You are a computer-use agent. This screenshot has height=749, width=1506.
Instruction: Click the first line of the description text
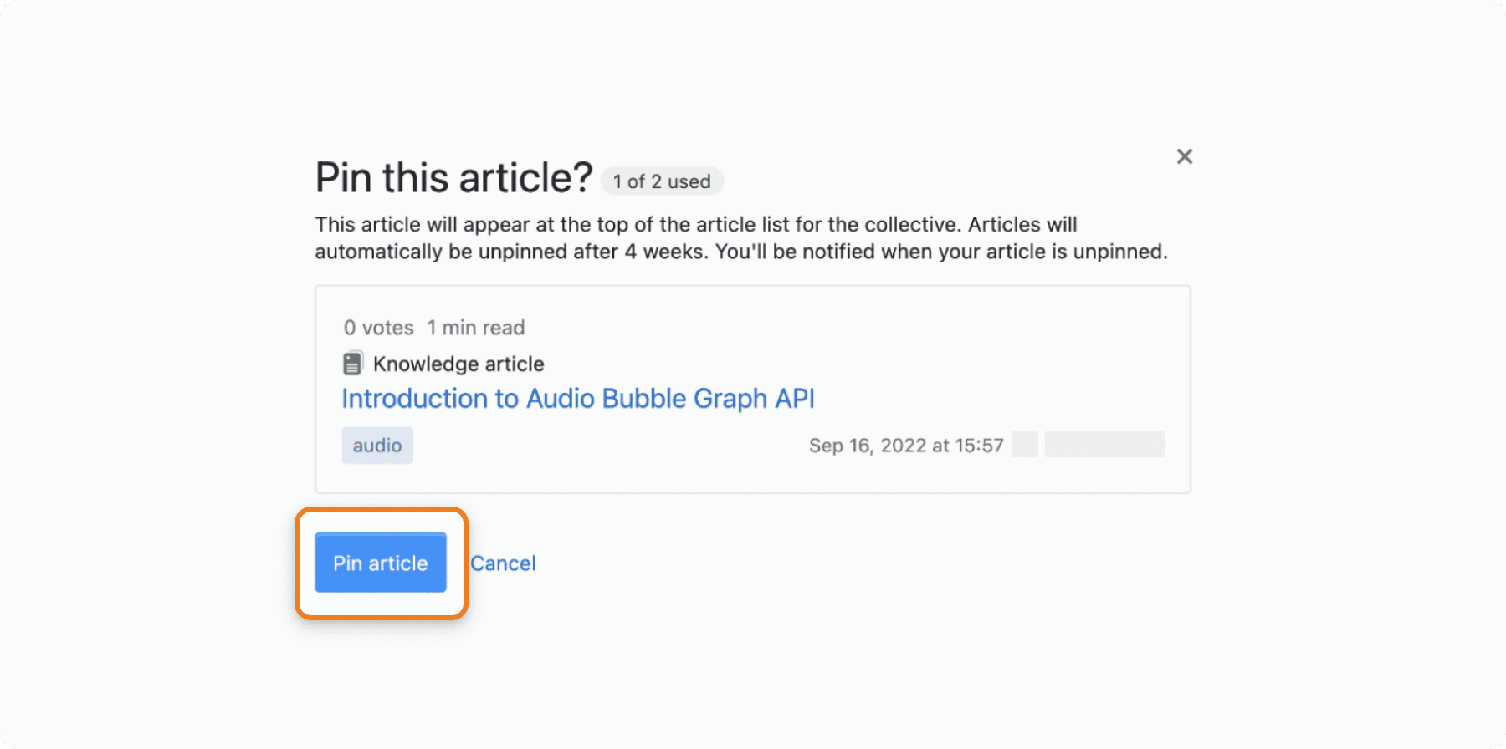(696, 225)
